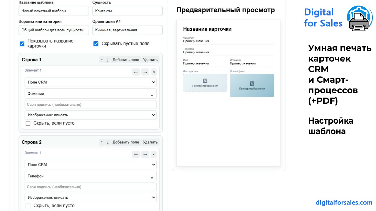
Task: Click 'Новый файл' sample image in preview
Action: 252,85
